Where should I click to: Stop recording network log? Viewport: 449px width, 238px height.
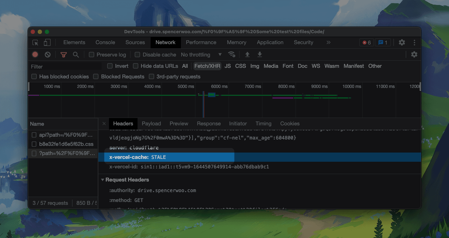click(35, 55)
